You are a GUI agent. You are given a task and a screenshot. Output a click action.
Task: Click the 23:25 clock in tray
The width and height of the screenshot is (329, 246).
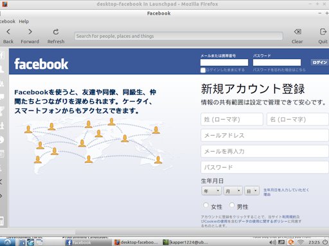pyautogui.click(x=314, y=242)
